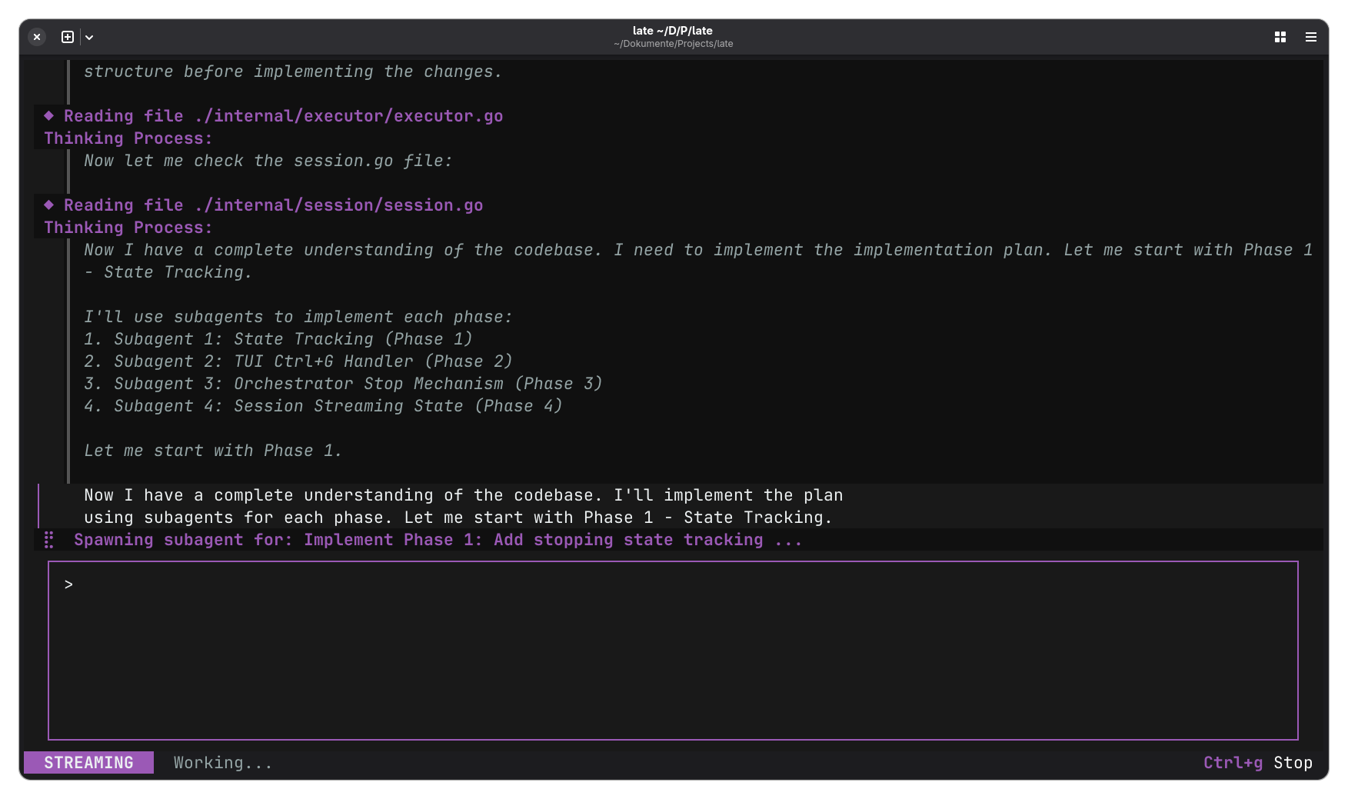Screen dimensions: 1348x799
Task: Click the STREAMING status badge
Action: [x=88, y=762]
